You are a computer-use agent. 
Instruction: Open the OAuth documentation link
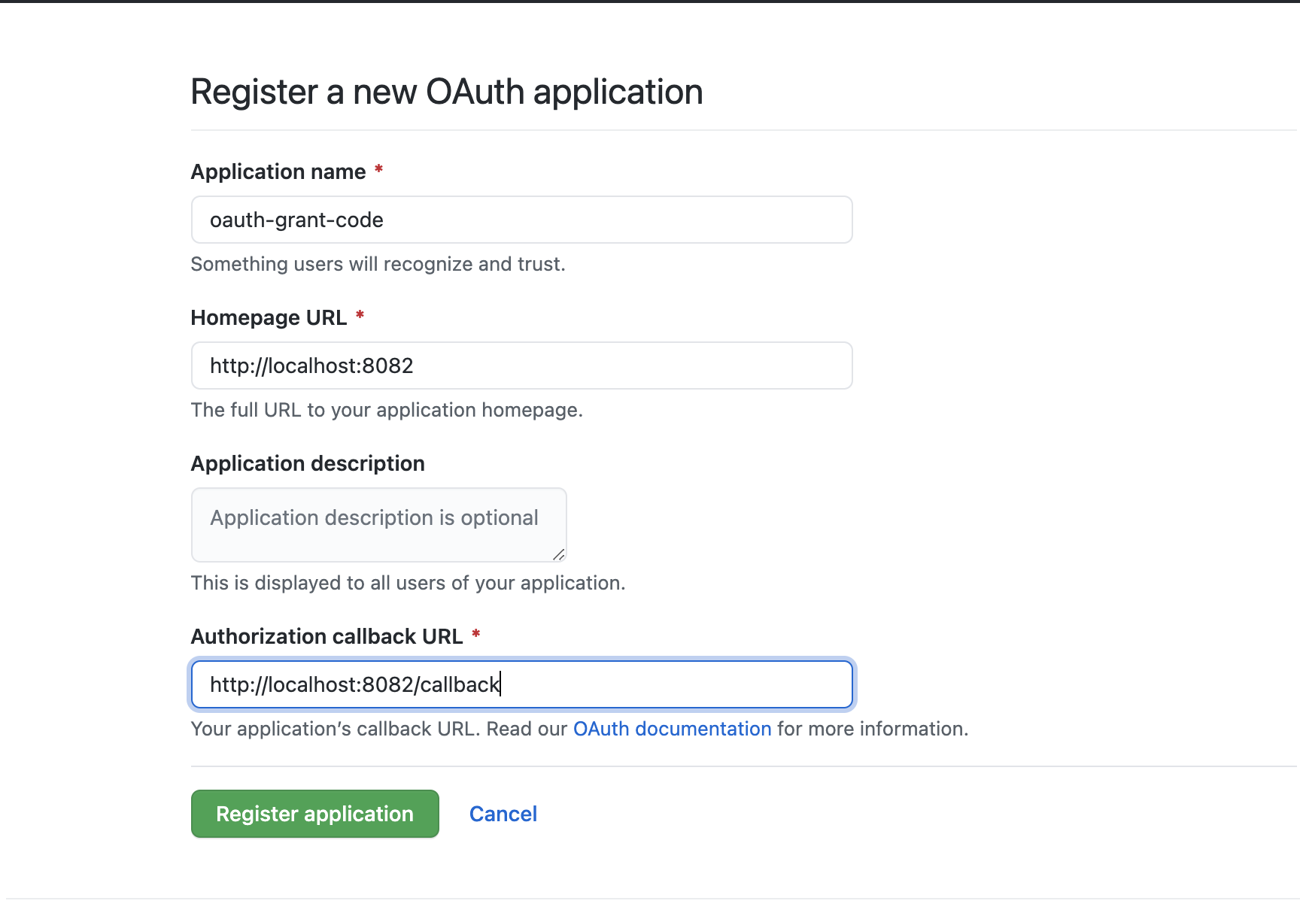tap(672, 729)
